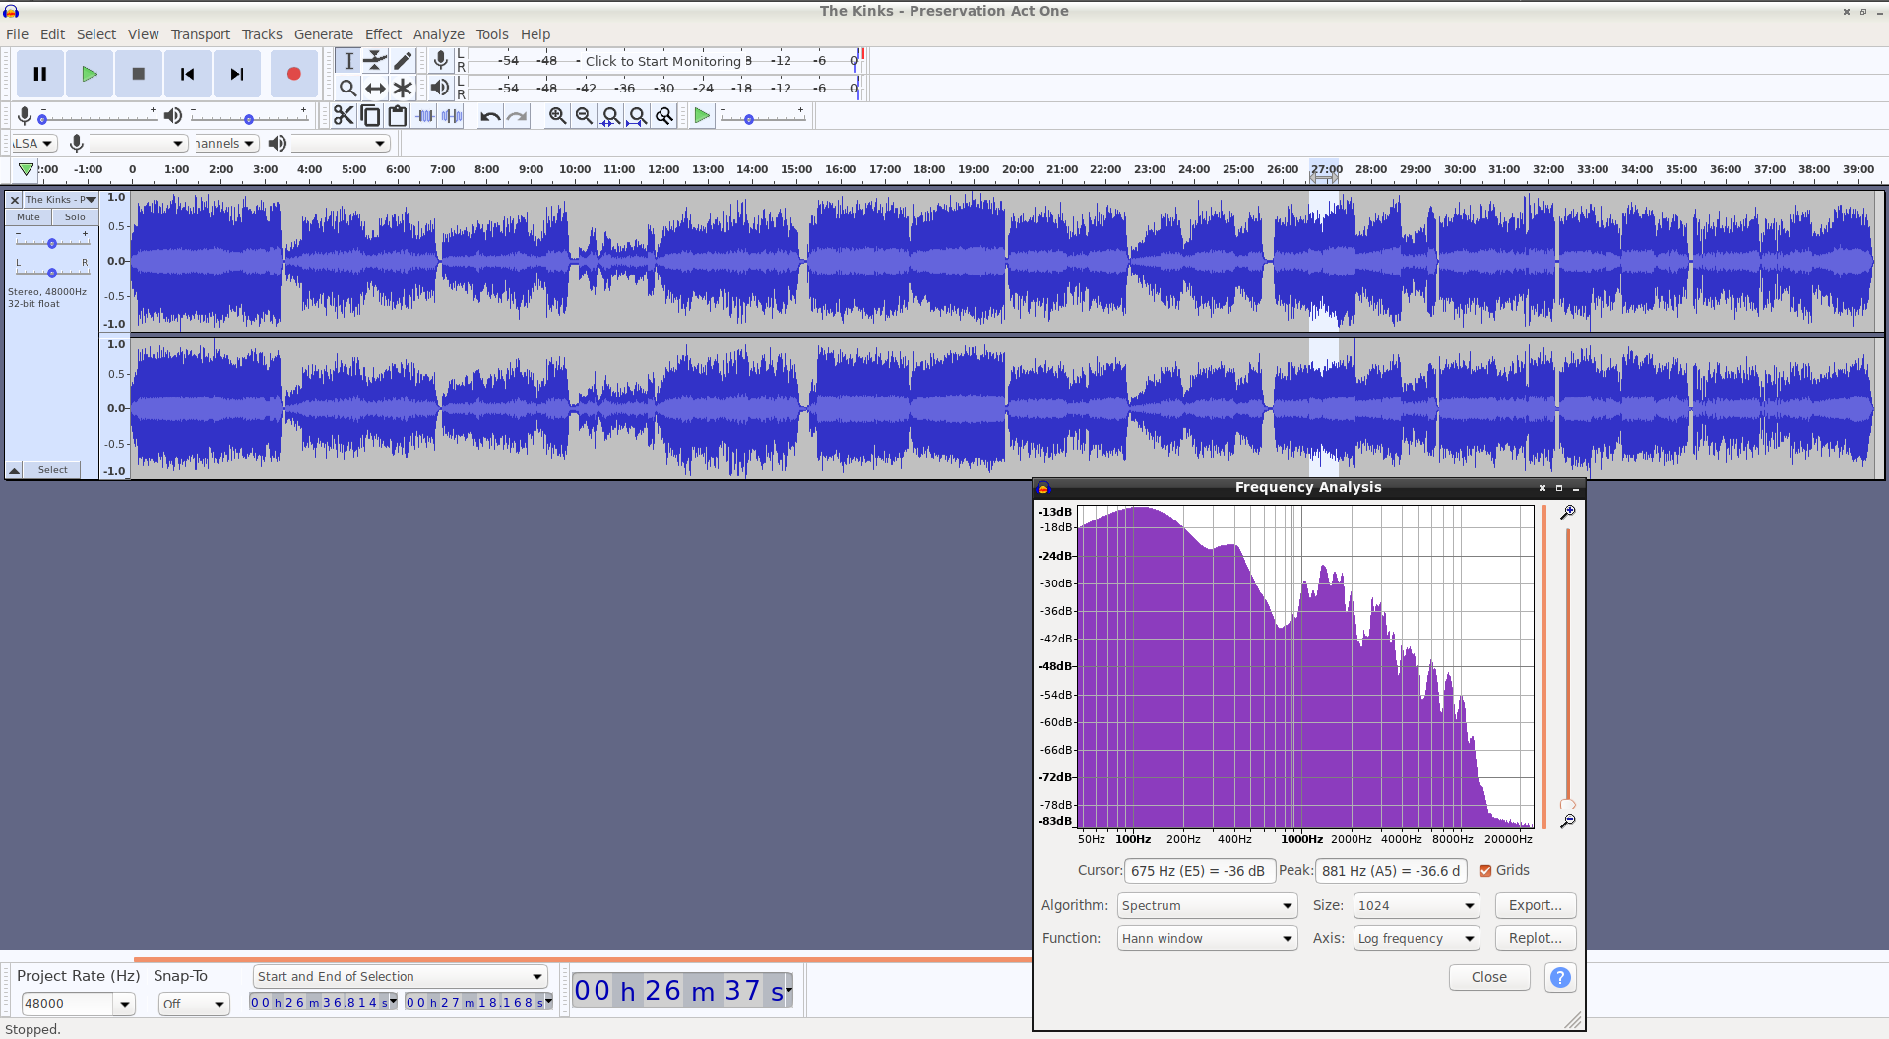The image size is (1889, 1039).
Task: Collapse the track with bottom arrow
Action: [15, 471]
